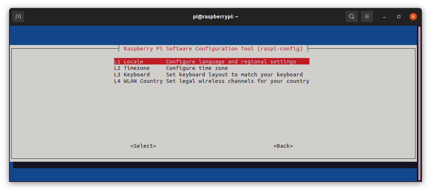Click 'Configure time zone' description

point(197,68)
